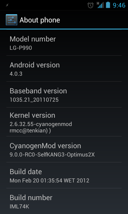Open the Kernel version item
Image resolution: width=128 pixels, height=214 pixels.
click(x=64, y=122)
